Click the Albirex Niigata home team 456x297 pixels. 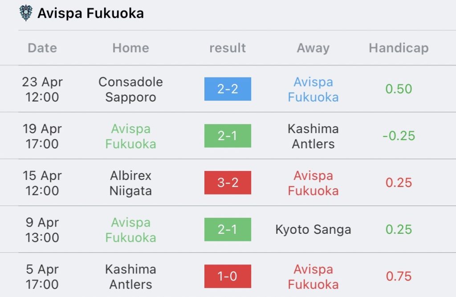coord(130,183)
